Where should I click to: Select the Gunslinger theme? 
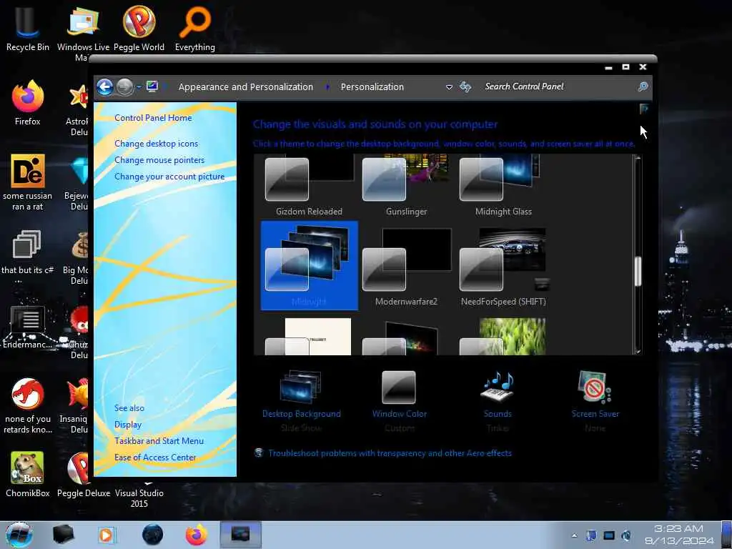(x=406, y=187)
